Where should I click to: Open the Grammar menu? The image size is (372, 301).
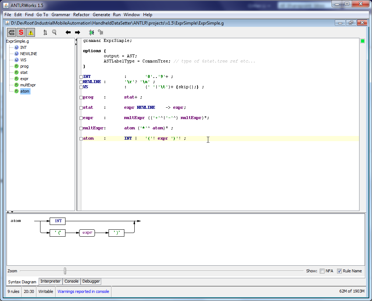61,15
